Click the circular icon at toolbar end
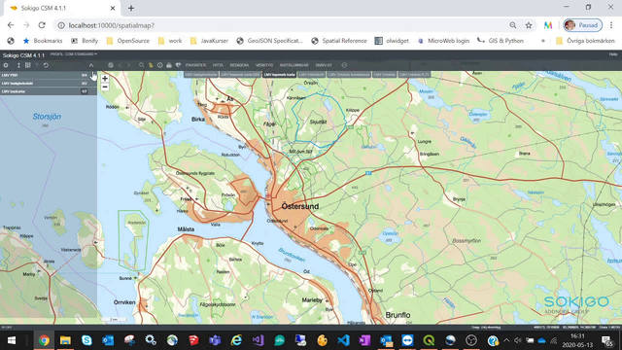 pos(344,65)
